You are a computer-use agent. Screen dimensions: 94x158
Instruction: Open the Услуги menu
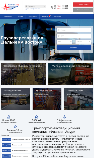(x=20, y=17)
